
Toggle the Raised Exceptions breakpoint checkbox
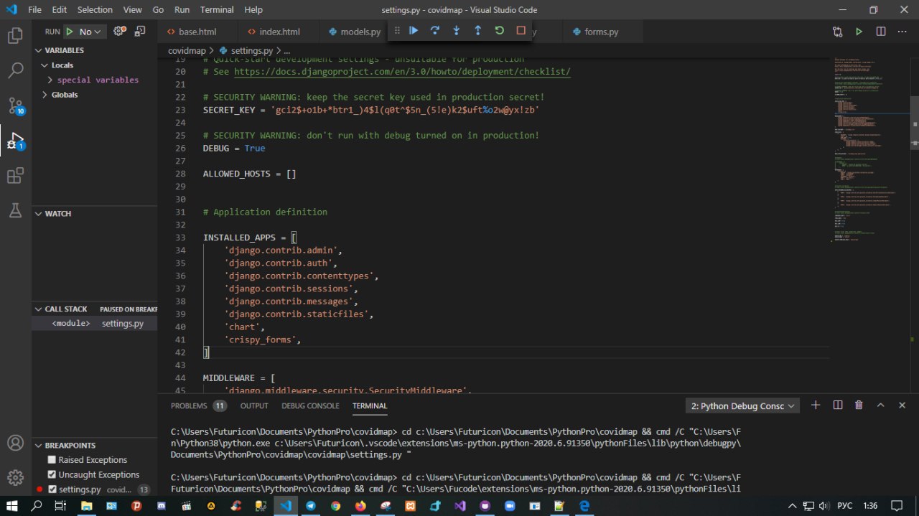point(52,460)
